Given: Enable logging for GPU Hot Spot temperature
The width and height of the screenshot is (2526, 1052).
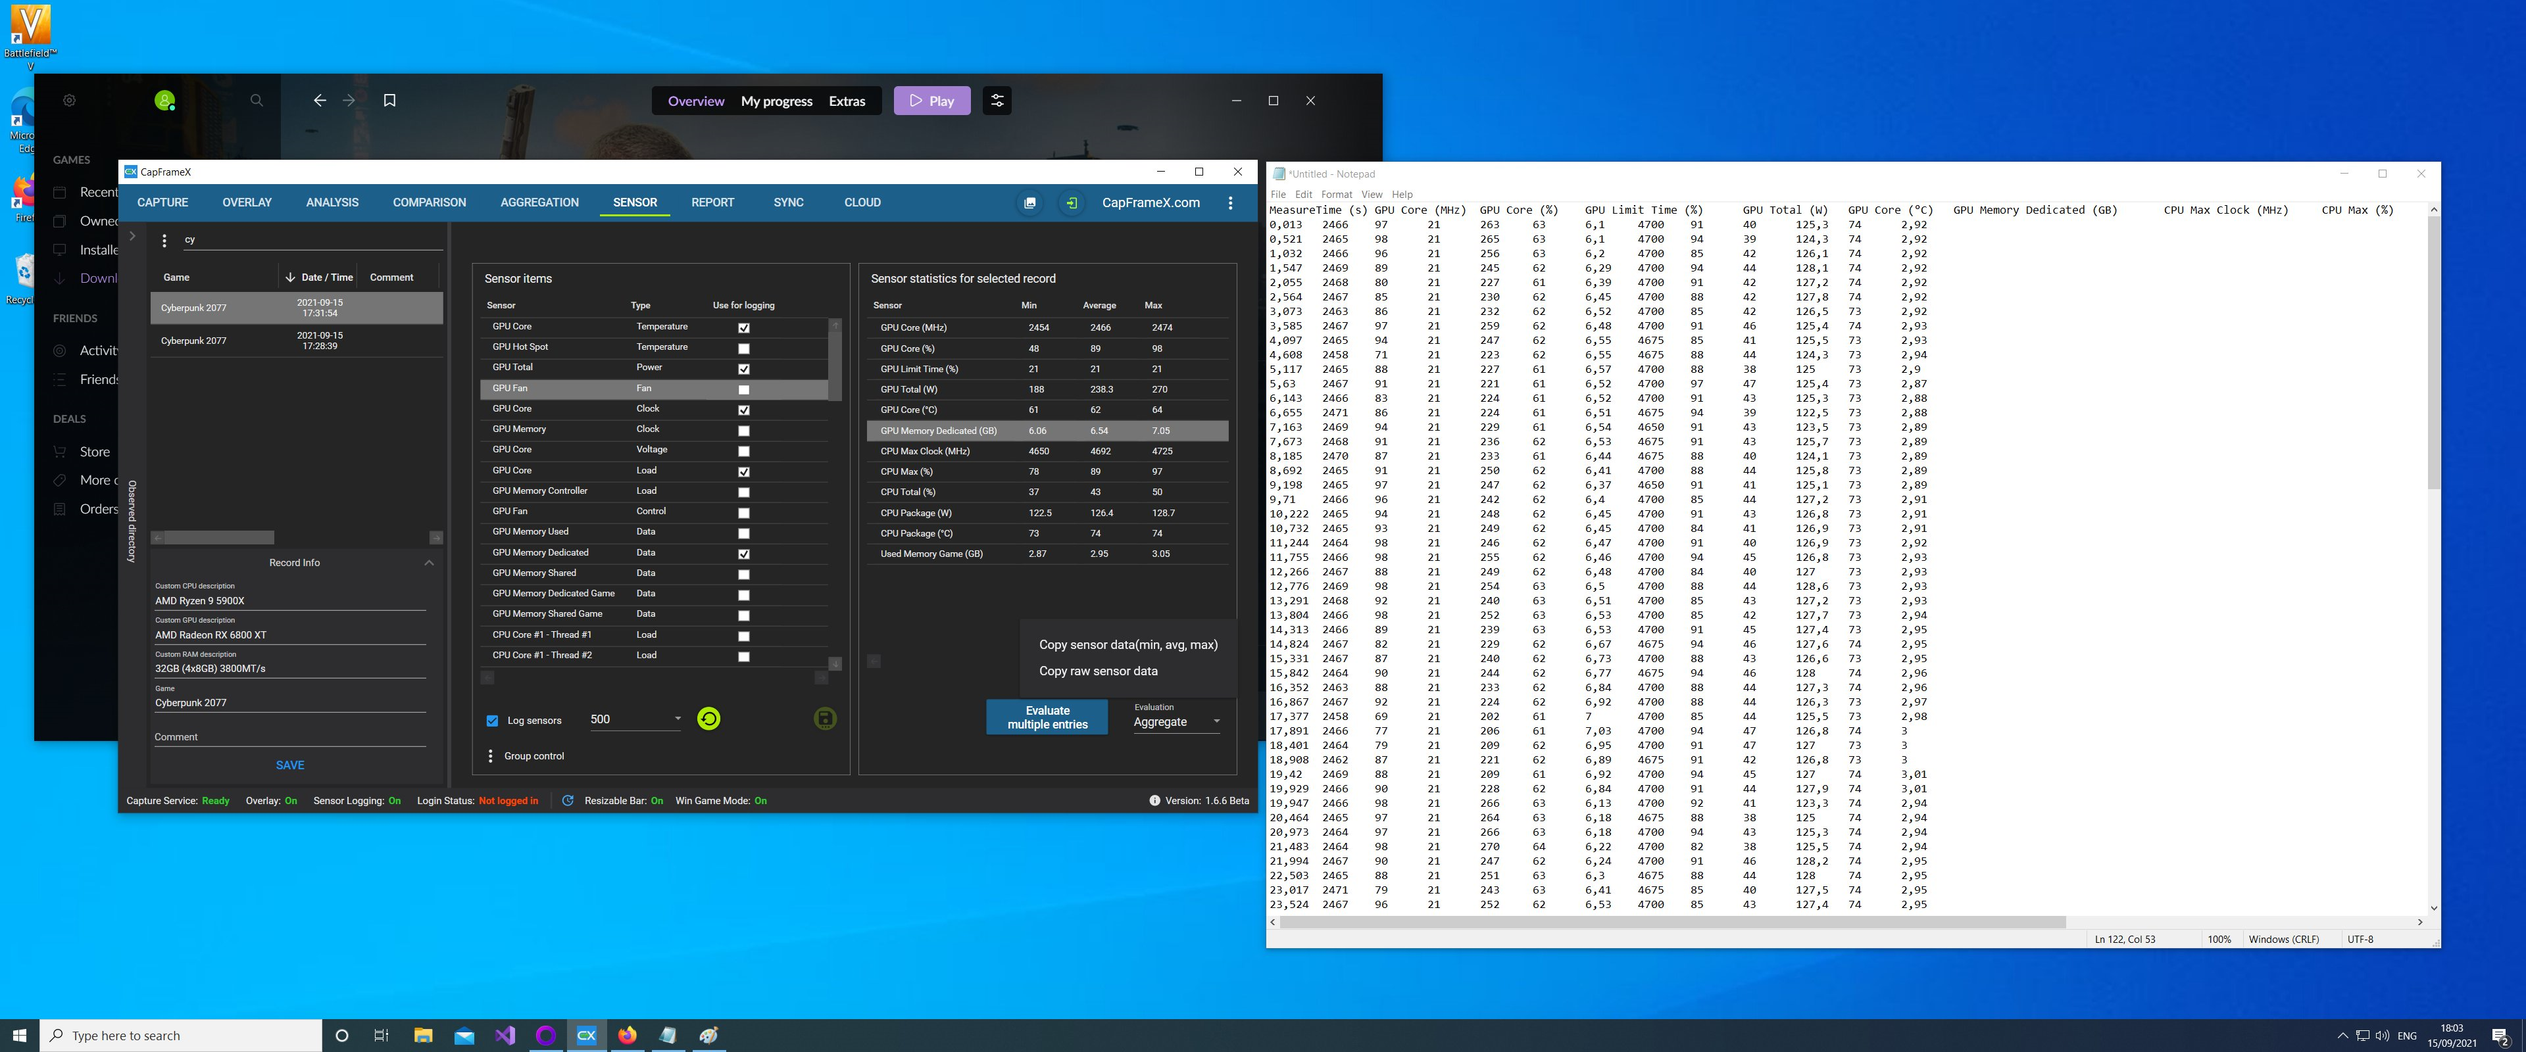Looking at the screenshot, I should (743, 348).
